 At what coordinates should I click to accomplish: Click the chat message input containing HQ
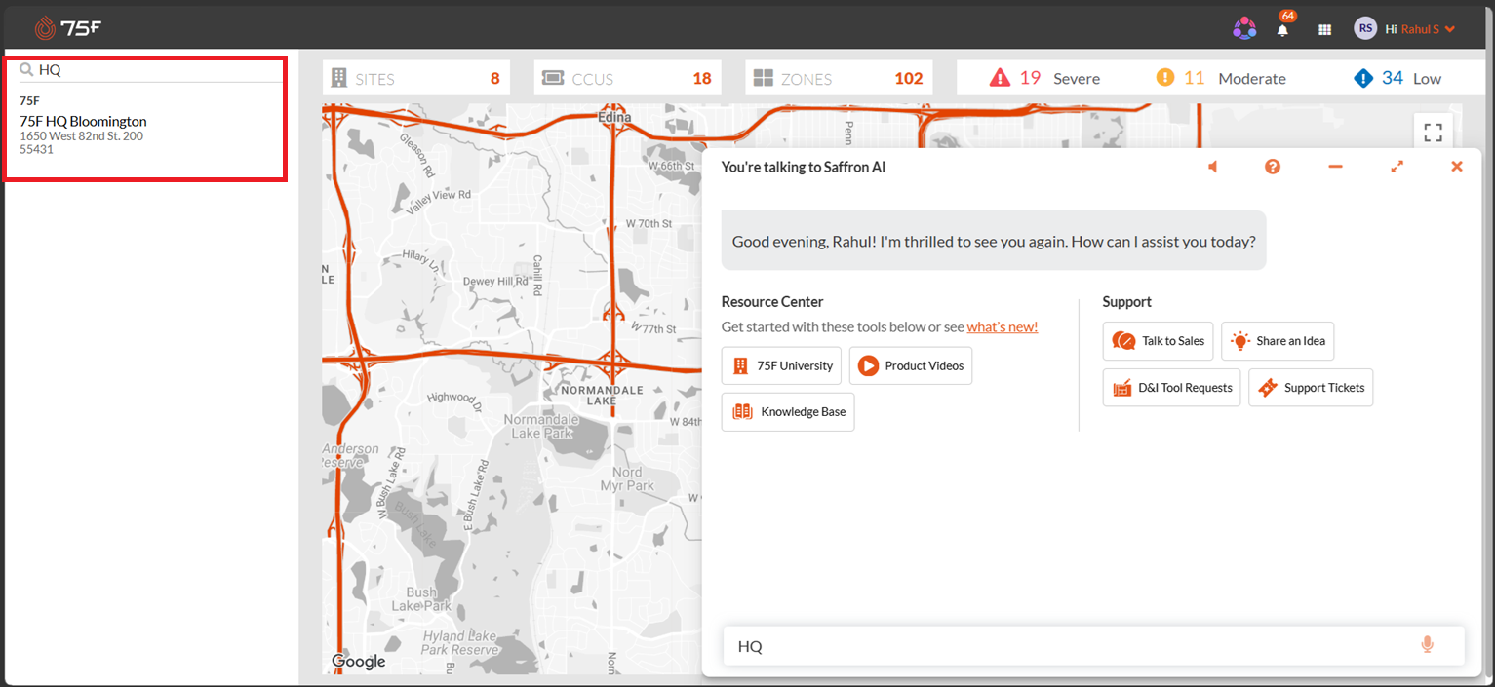tap(1094, 646)
